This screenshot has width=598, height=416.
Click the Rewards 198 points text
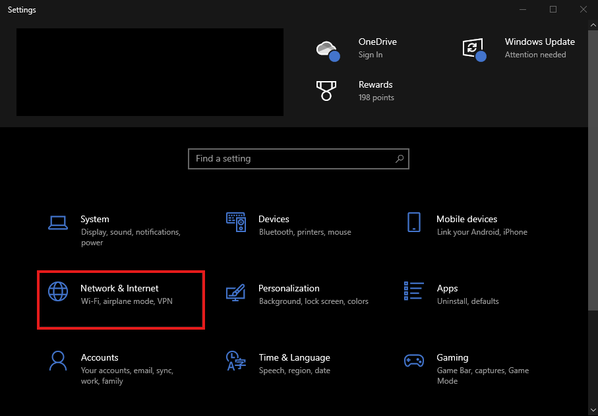coord(376,98)
